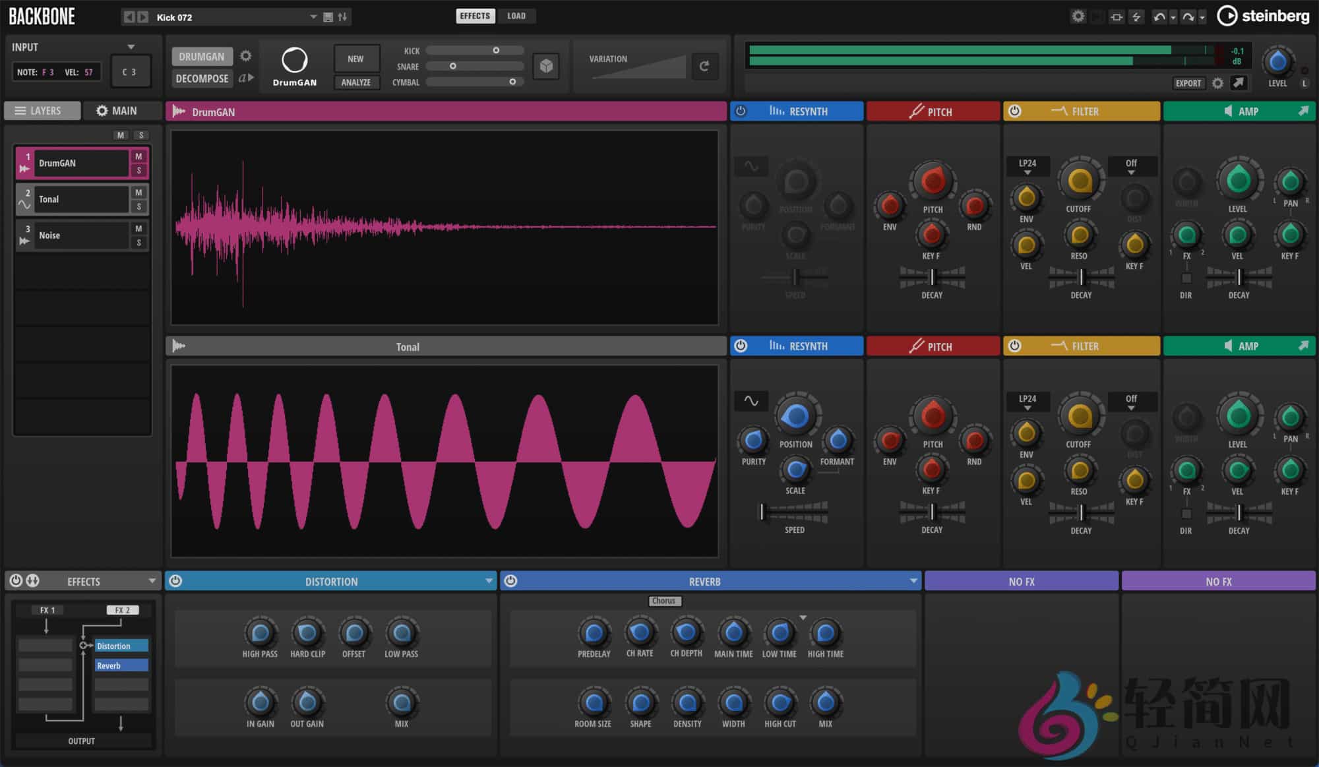This screenshot has width=1319, height=767.
Task: Switch to the MAIN tab
Action: tap(117, 111)
